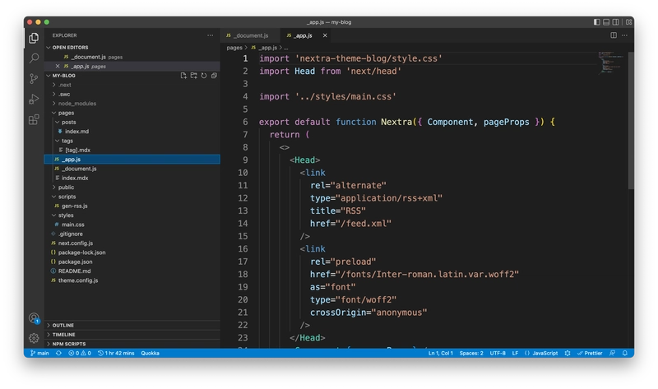Image resolution: width=658 pixels, height=389 pixels.
Task: Click Quokka in the status bar
Action: [x=150, y=353]
